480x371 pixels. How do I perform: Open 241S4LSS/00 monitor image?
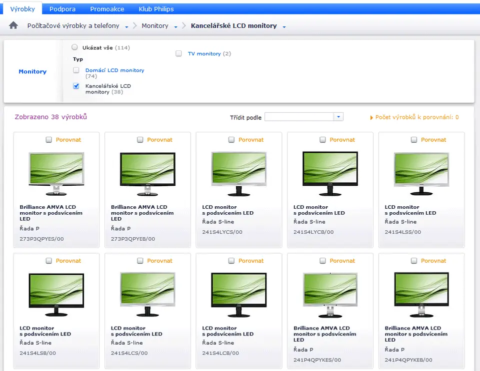coord(421,174)
